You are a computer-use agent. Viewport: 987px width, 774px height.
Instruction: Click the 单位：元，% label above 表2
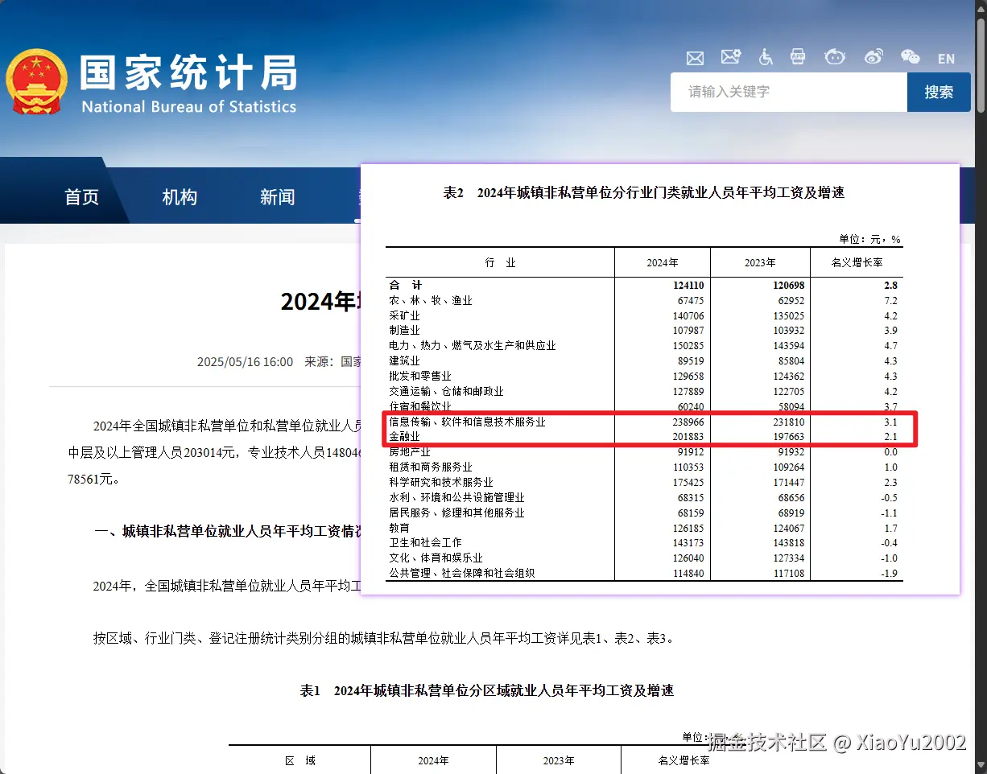tap(869, 239)
